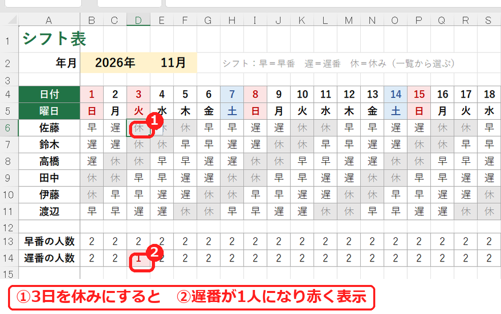The width and height of the screenshot is (501, 314).
Task: Select 田中's shift cell for day 1
Action: [x=92, y=178]
